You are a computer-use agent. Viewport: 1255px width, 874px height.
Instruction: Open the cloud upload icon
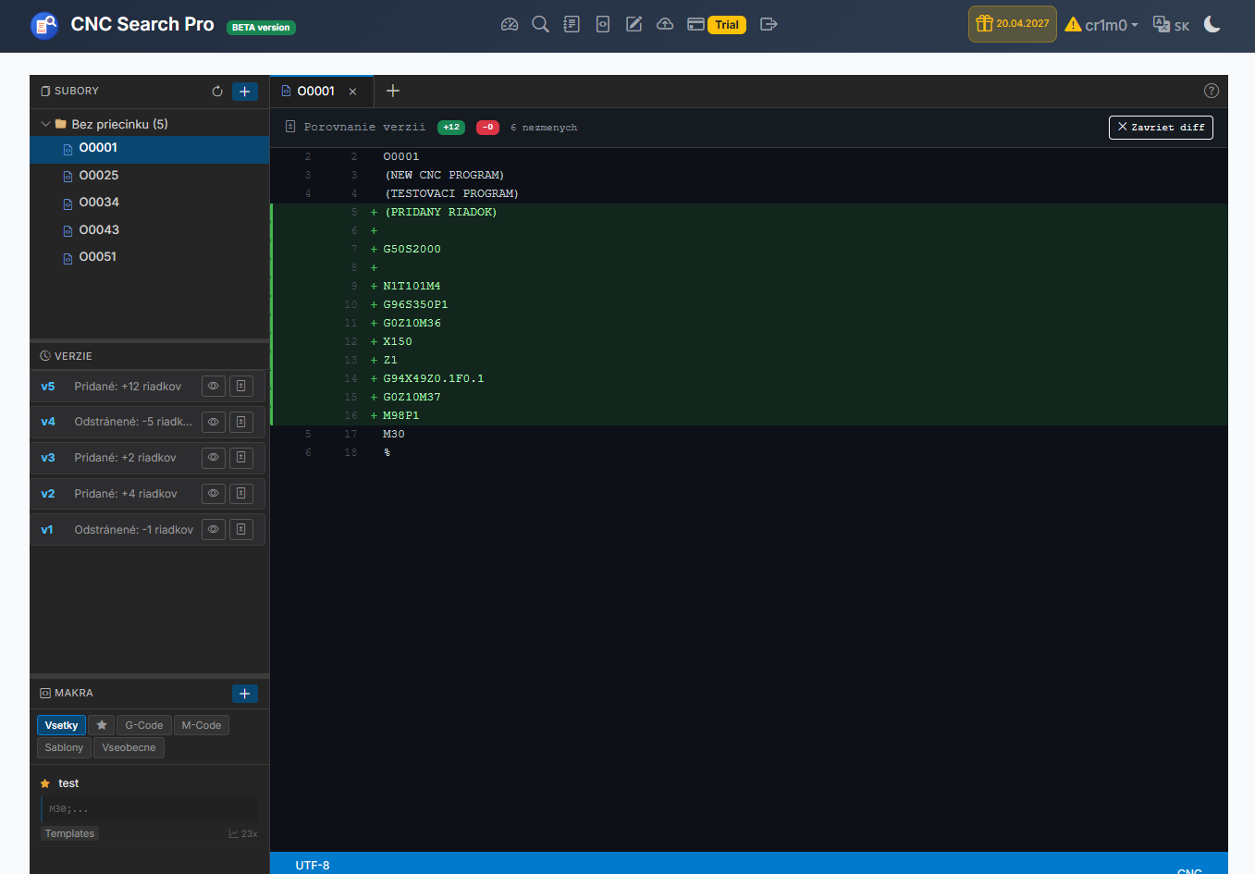coord(665,24)
